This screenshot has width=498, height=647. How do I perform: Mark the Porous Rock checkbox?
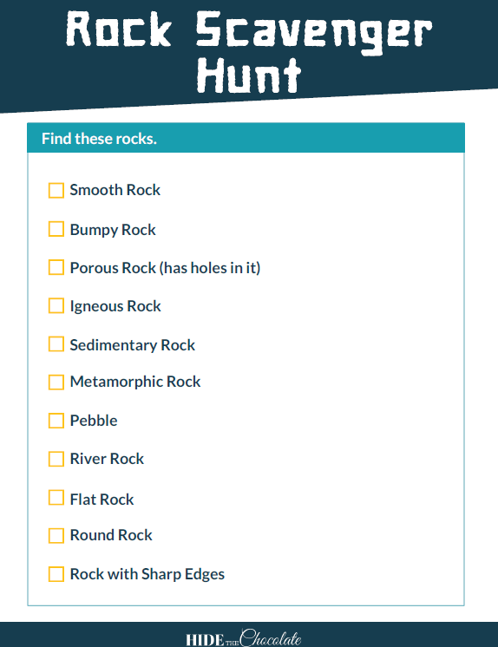point(56,267)
